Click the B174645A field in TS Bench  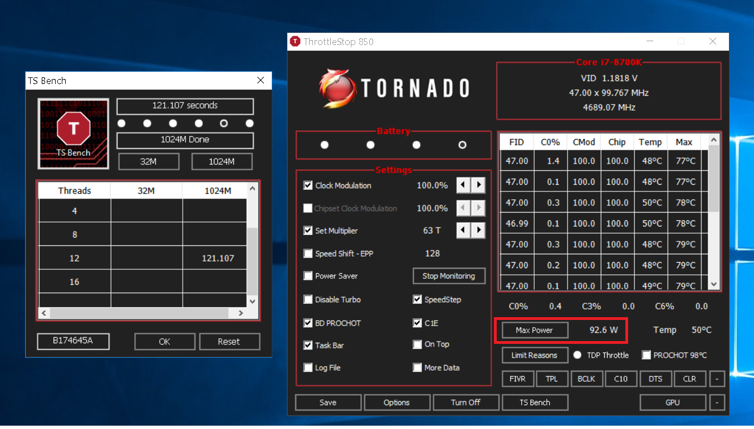73,342
